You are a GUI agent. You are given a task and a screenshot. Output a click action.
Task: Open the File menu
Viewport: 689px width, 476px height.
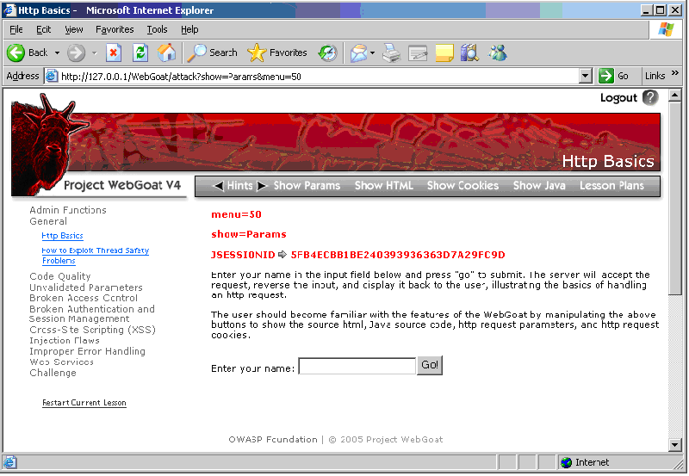16,29
